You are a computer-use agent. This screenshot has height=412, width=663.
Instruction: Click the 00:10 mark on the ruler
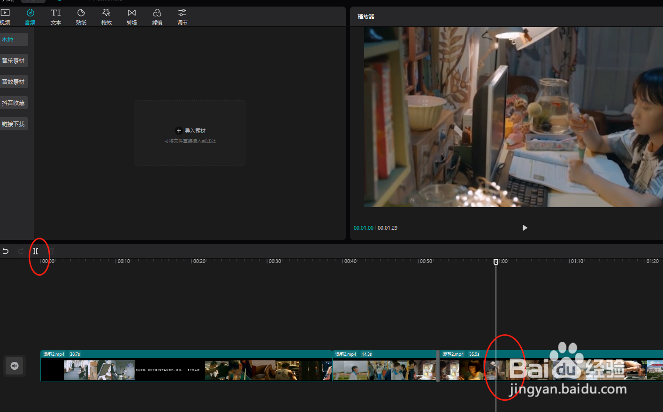point(124,261)
